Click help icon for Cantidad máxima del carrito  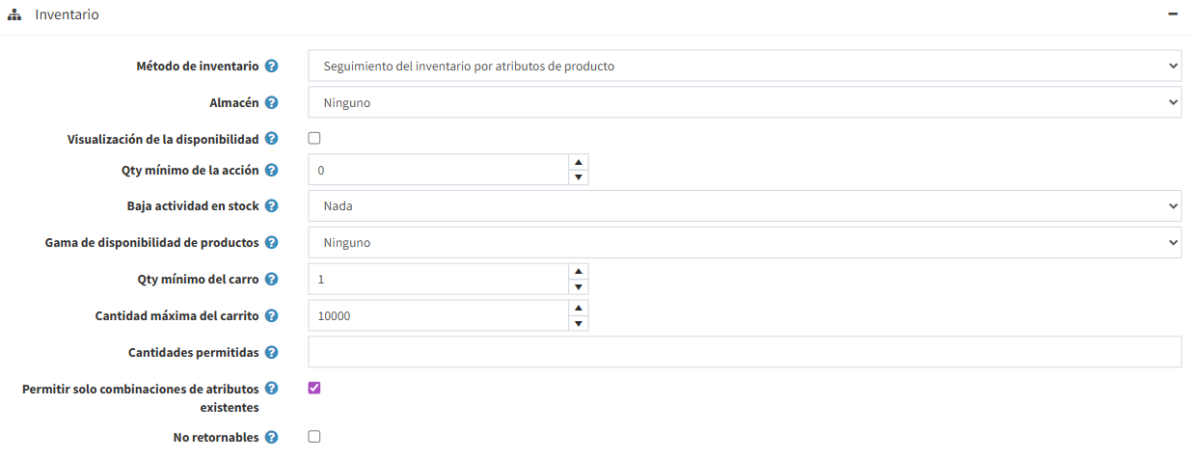(272, 315)
